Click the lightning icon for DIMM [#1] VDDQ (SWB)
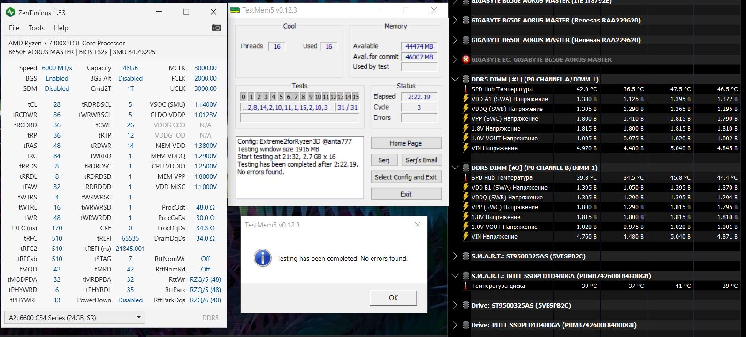 [x=465, y=109]
